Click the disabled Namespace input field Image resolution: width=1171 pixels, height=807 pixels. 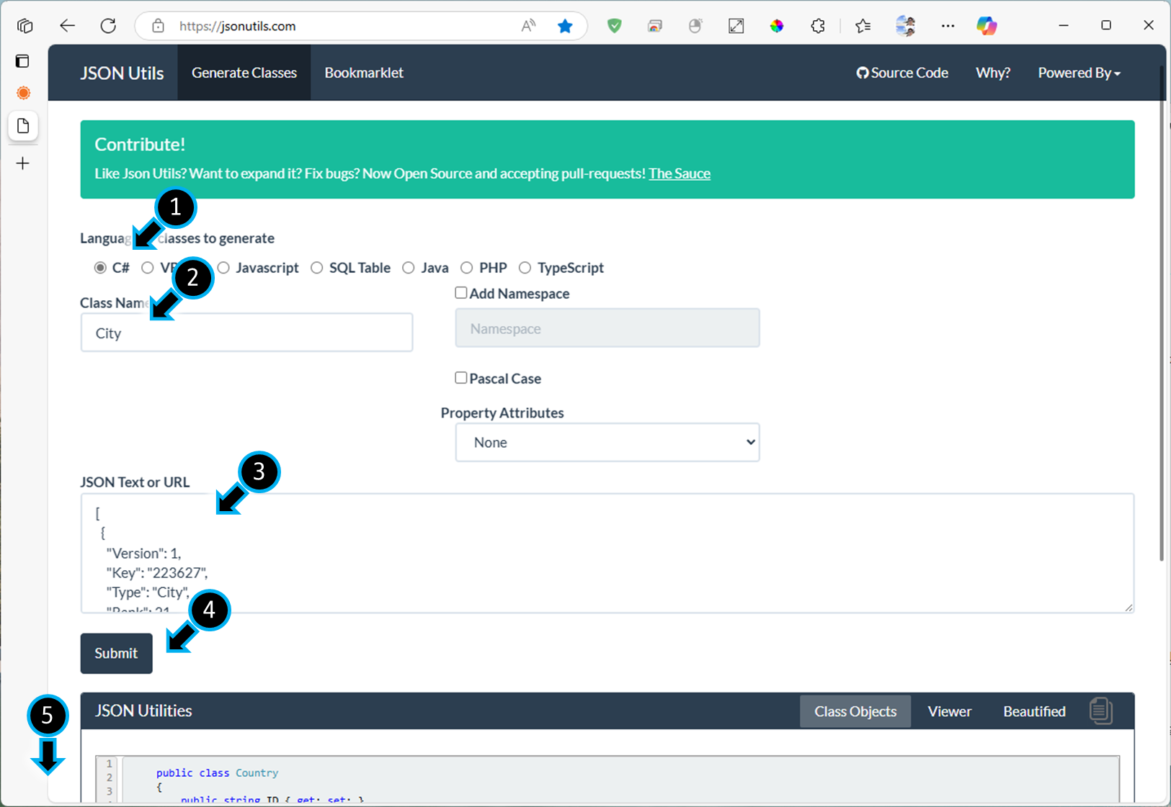point(607,328)
